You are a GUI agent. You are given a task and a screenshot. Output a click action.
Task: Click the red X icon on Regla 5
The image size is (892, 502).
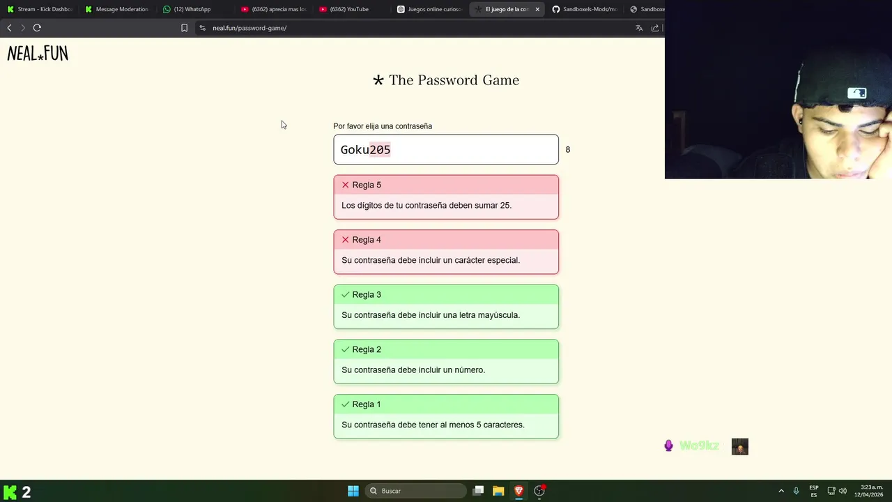(x=345, y=185)
